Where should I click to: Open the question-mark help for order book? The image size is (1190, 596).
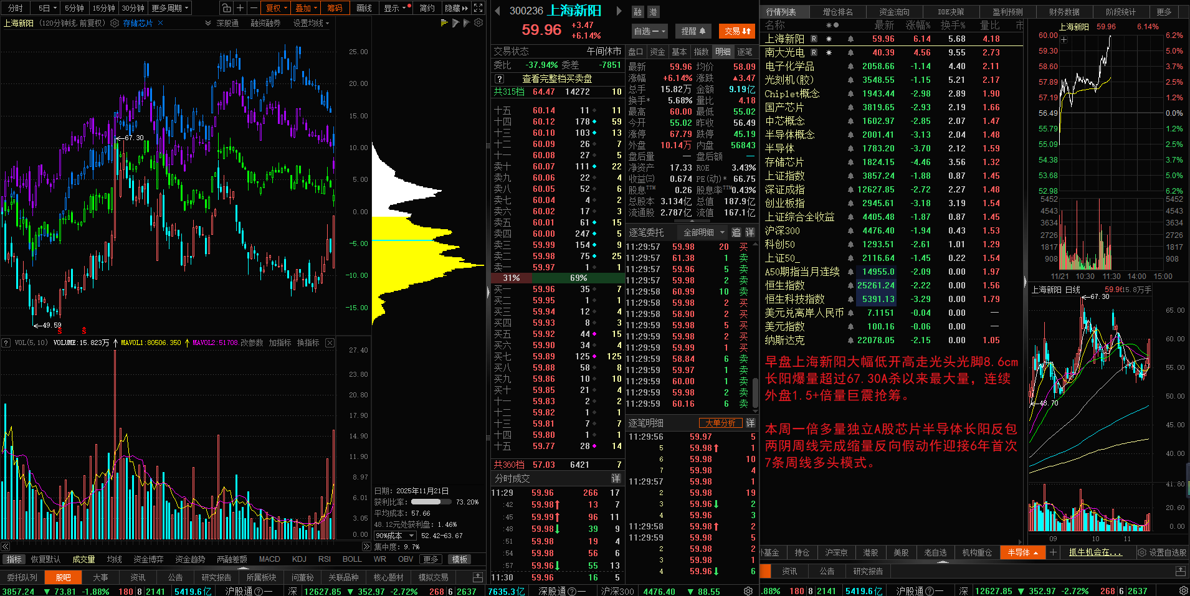click(x=499, y=79)
